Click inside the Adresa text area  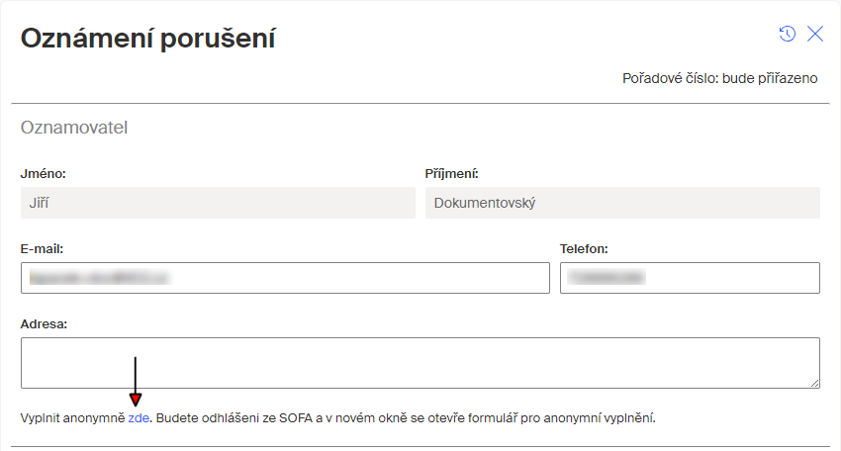point(420,363)
